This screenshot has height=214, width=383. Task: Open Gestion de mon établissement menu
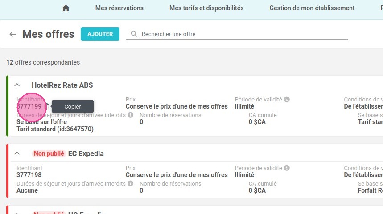312,8
